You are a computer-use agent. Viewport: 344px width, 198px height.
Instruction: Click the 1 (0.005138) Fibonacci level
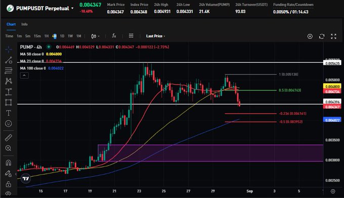tap(288, 74)
